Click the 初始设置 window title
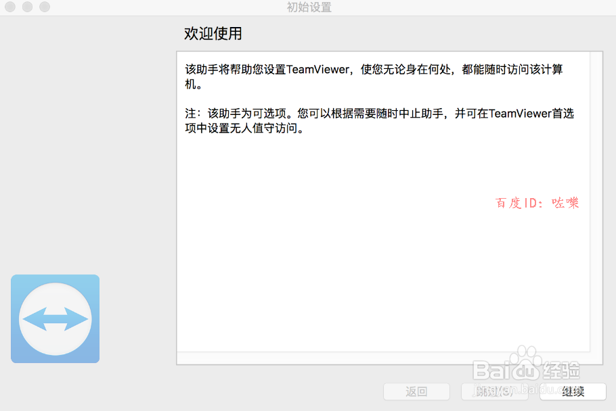The image size is (616, 411). point(308,7)
